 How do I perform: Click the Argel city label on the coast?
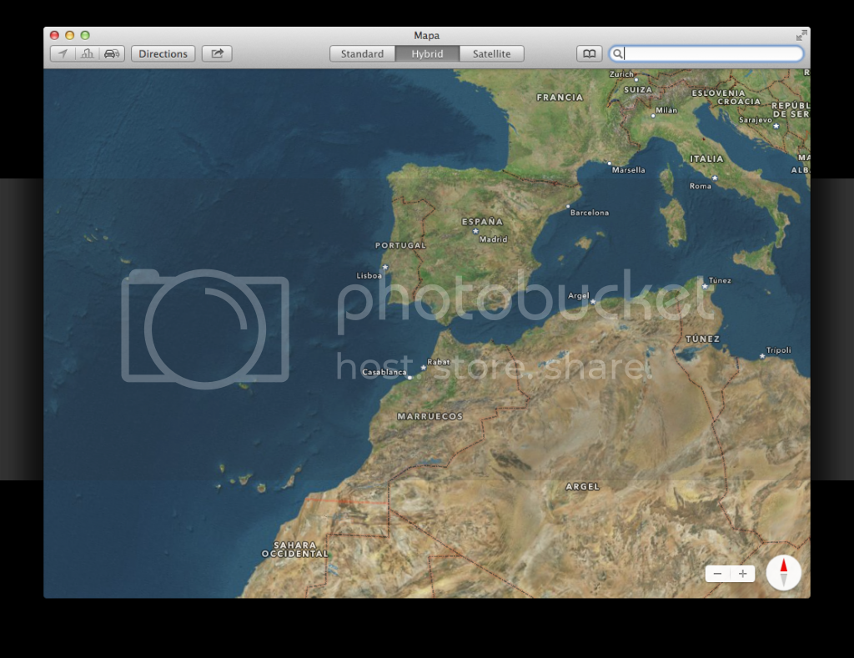click(x=579, y=295)
